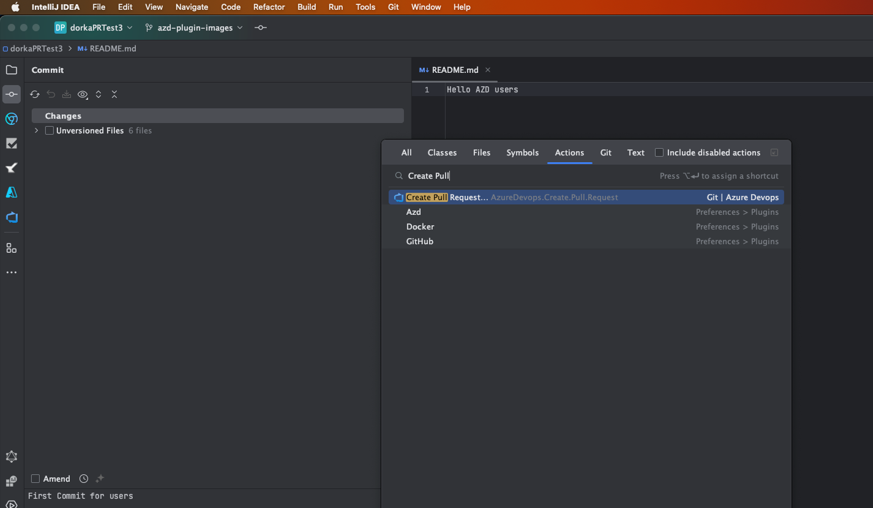Open the Structure tool window icon
Image resolution: width=873 pixels, height=508 pixels.
pos(12,248)
